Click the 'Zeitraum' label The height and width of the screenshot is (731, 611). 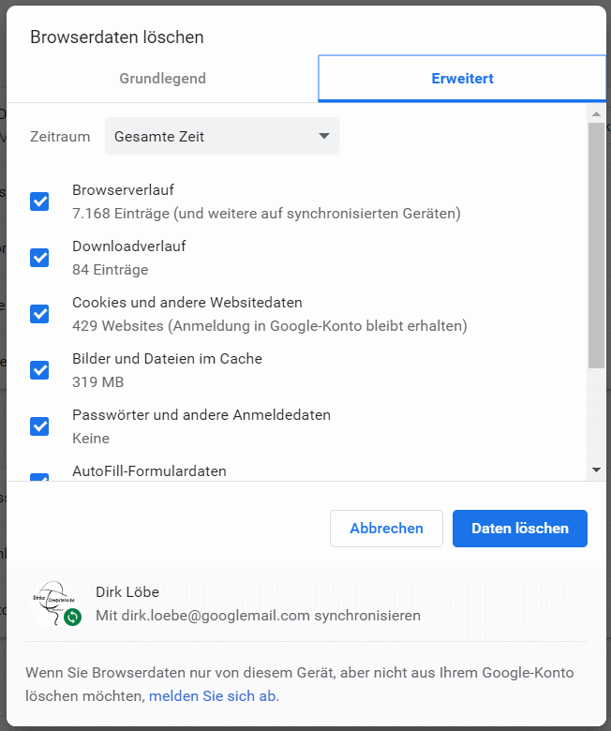coord(60,137)
